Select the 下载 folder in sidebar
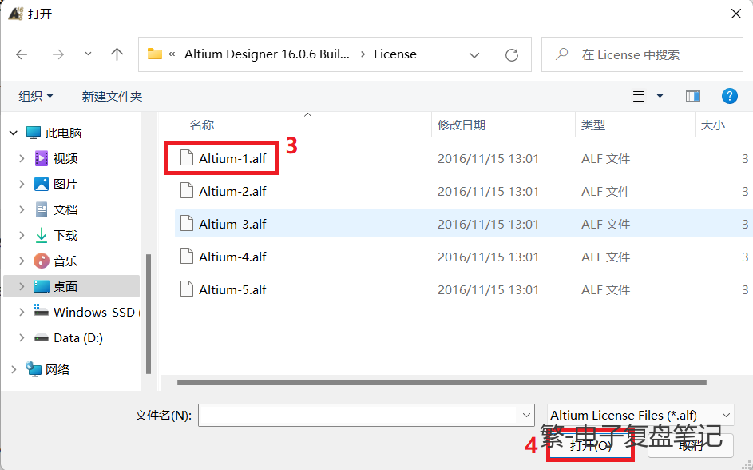753x470 pixels. coord(65,235)
